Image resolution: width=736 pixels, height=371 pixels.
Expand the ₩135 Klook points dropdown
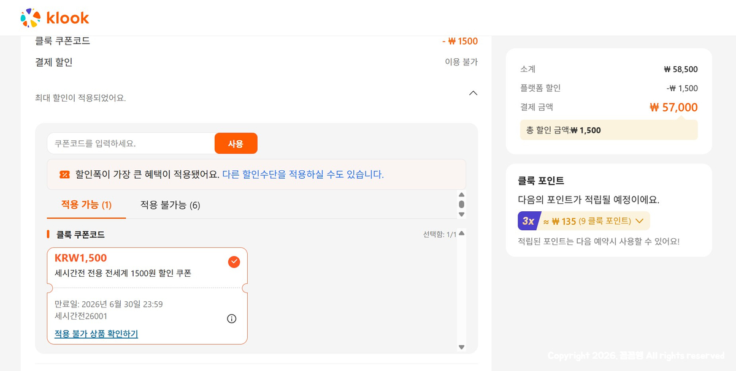tap(639, 221)
